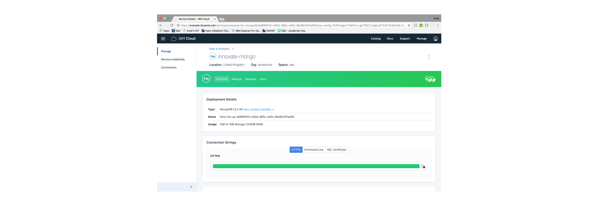The width and height of the screenshot is (599, 206).
Task: Click the site info icon in the address bar
Action: [x=178, y=25]
